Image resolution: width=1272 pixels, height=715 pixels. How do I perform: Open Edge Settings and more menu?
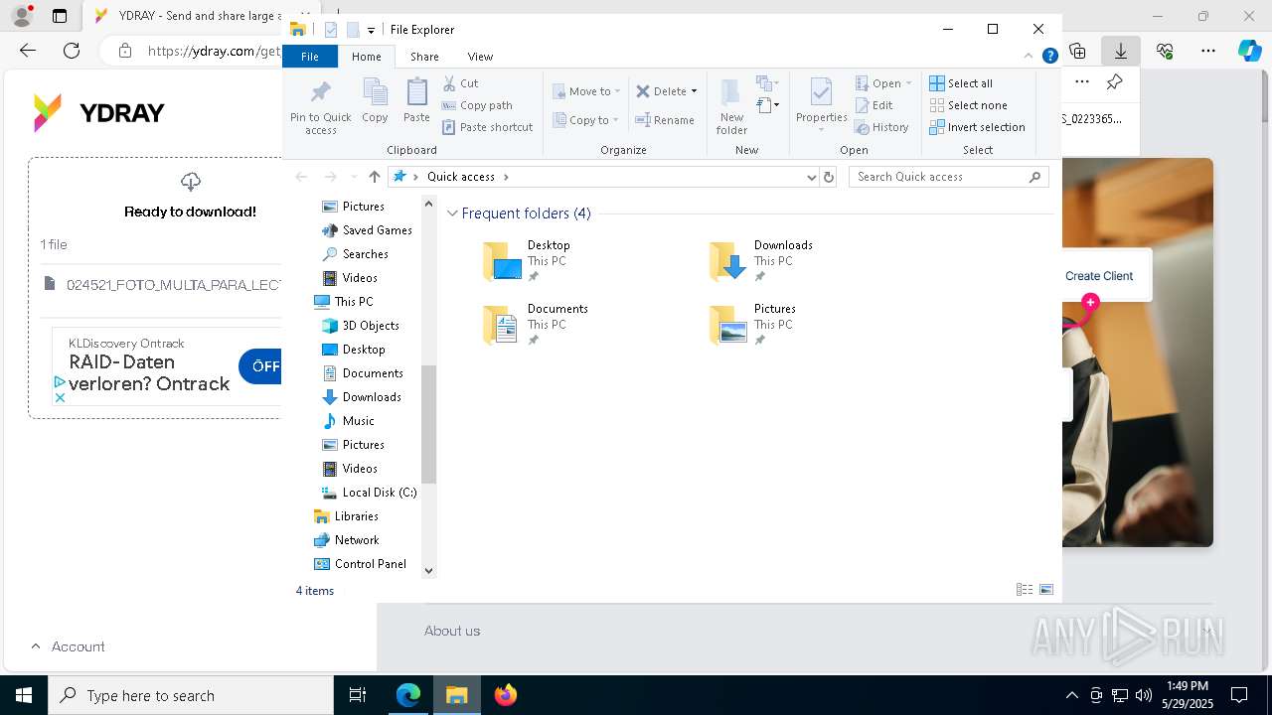(x=1208, y=51)
